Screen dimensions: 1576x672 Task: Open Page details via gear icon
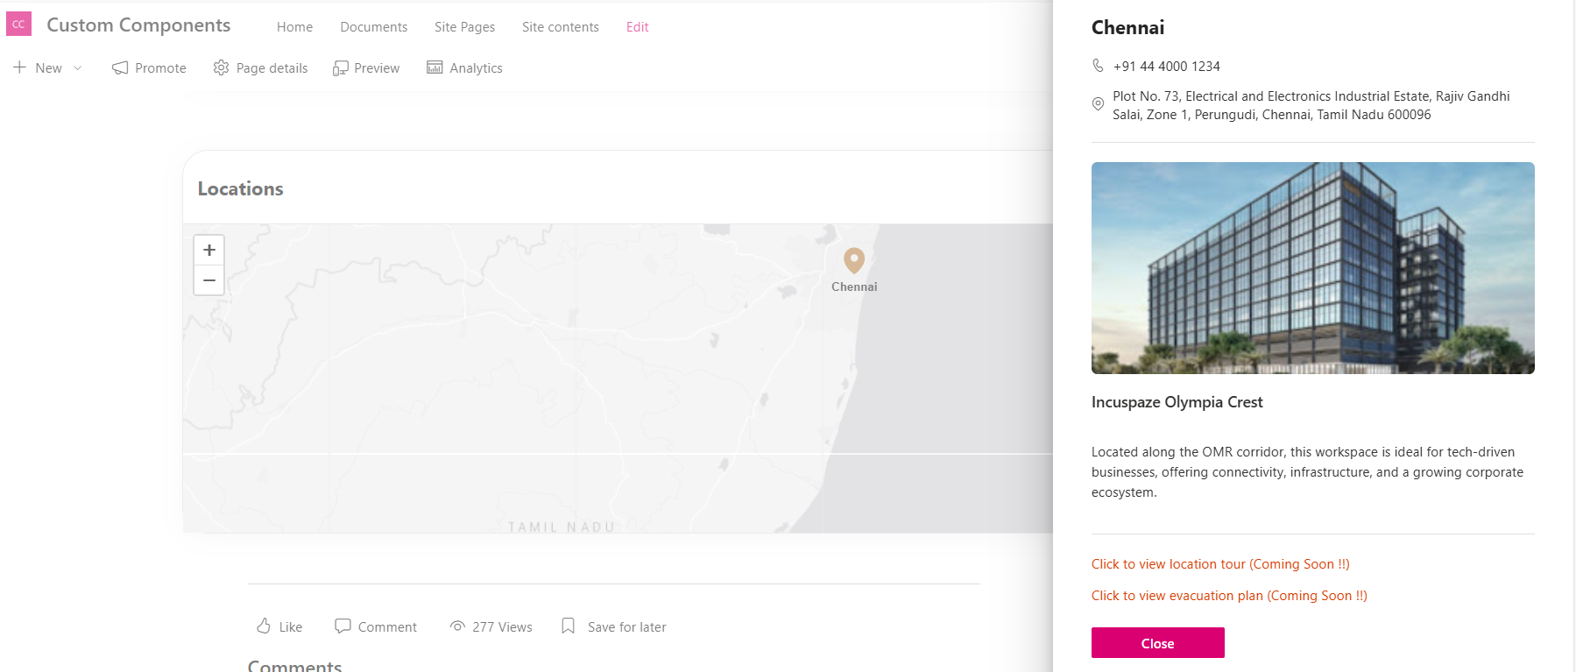pyautogui.click(x=222, y=67)
